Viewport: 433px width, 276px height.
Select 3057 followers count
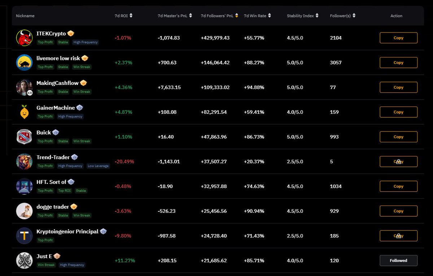(x=336, y=62)
